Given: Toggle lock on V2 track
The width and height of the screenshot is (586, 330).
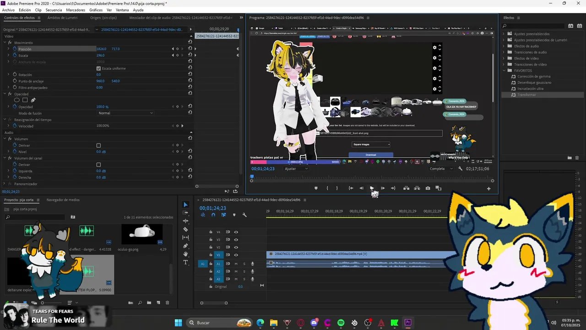Looking at the screenshot, I should pos(211,247).
